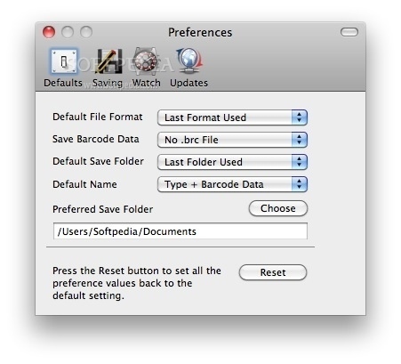Open the Default File Format dropdown
Viewport: 401px width, 364px height.
pos(232,117)
